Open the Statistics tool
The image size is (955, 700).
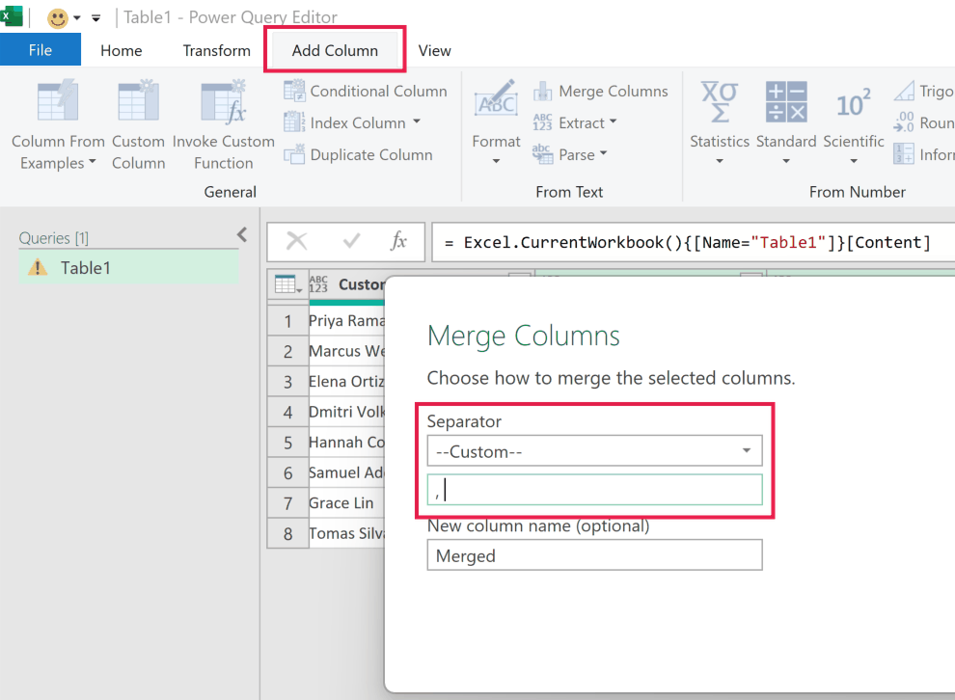[720, 121]
